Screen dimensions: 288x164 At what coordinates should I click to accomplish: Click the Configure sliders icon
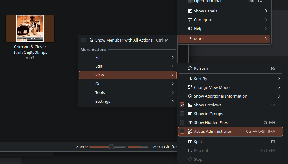point(190,20)
